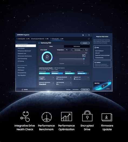
Task: Click the stethoscope Drive Health Check icon
Action: point(25,117)
